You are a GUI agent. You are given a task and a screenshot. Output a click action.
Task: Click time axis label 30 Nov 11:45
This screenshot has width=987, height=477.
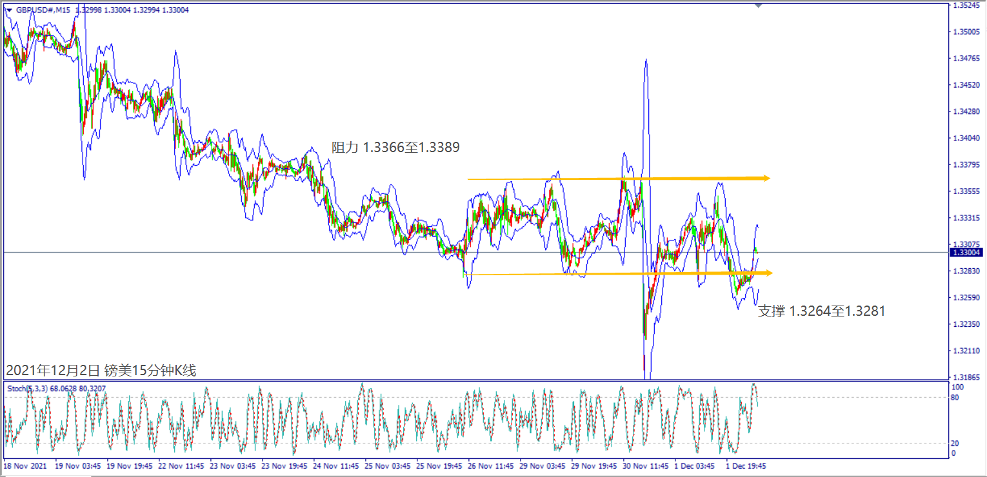pyautogui.click(x=645, y=465)
